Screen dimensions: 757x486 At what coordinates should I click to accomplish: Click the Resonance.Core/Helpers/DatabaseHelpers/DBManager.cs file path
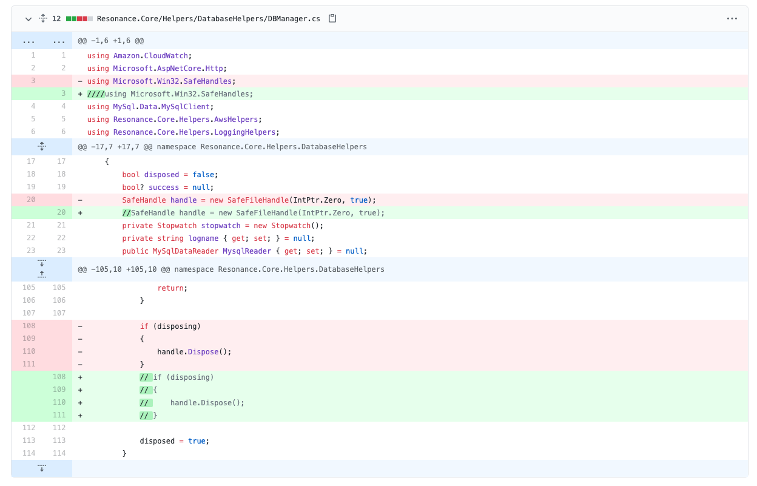208,19
